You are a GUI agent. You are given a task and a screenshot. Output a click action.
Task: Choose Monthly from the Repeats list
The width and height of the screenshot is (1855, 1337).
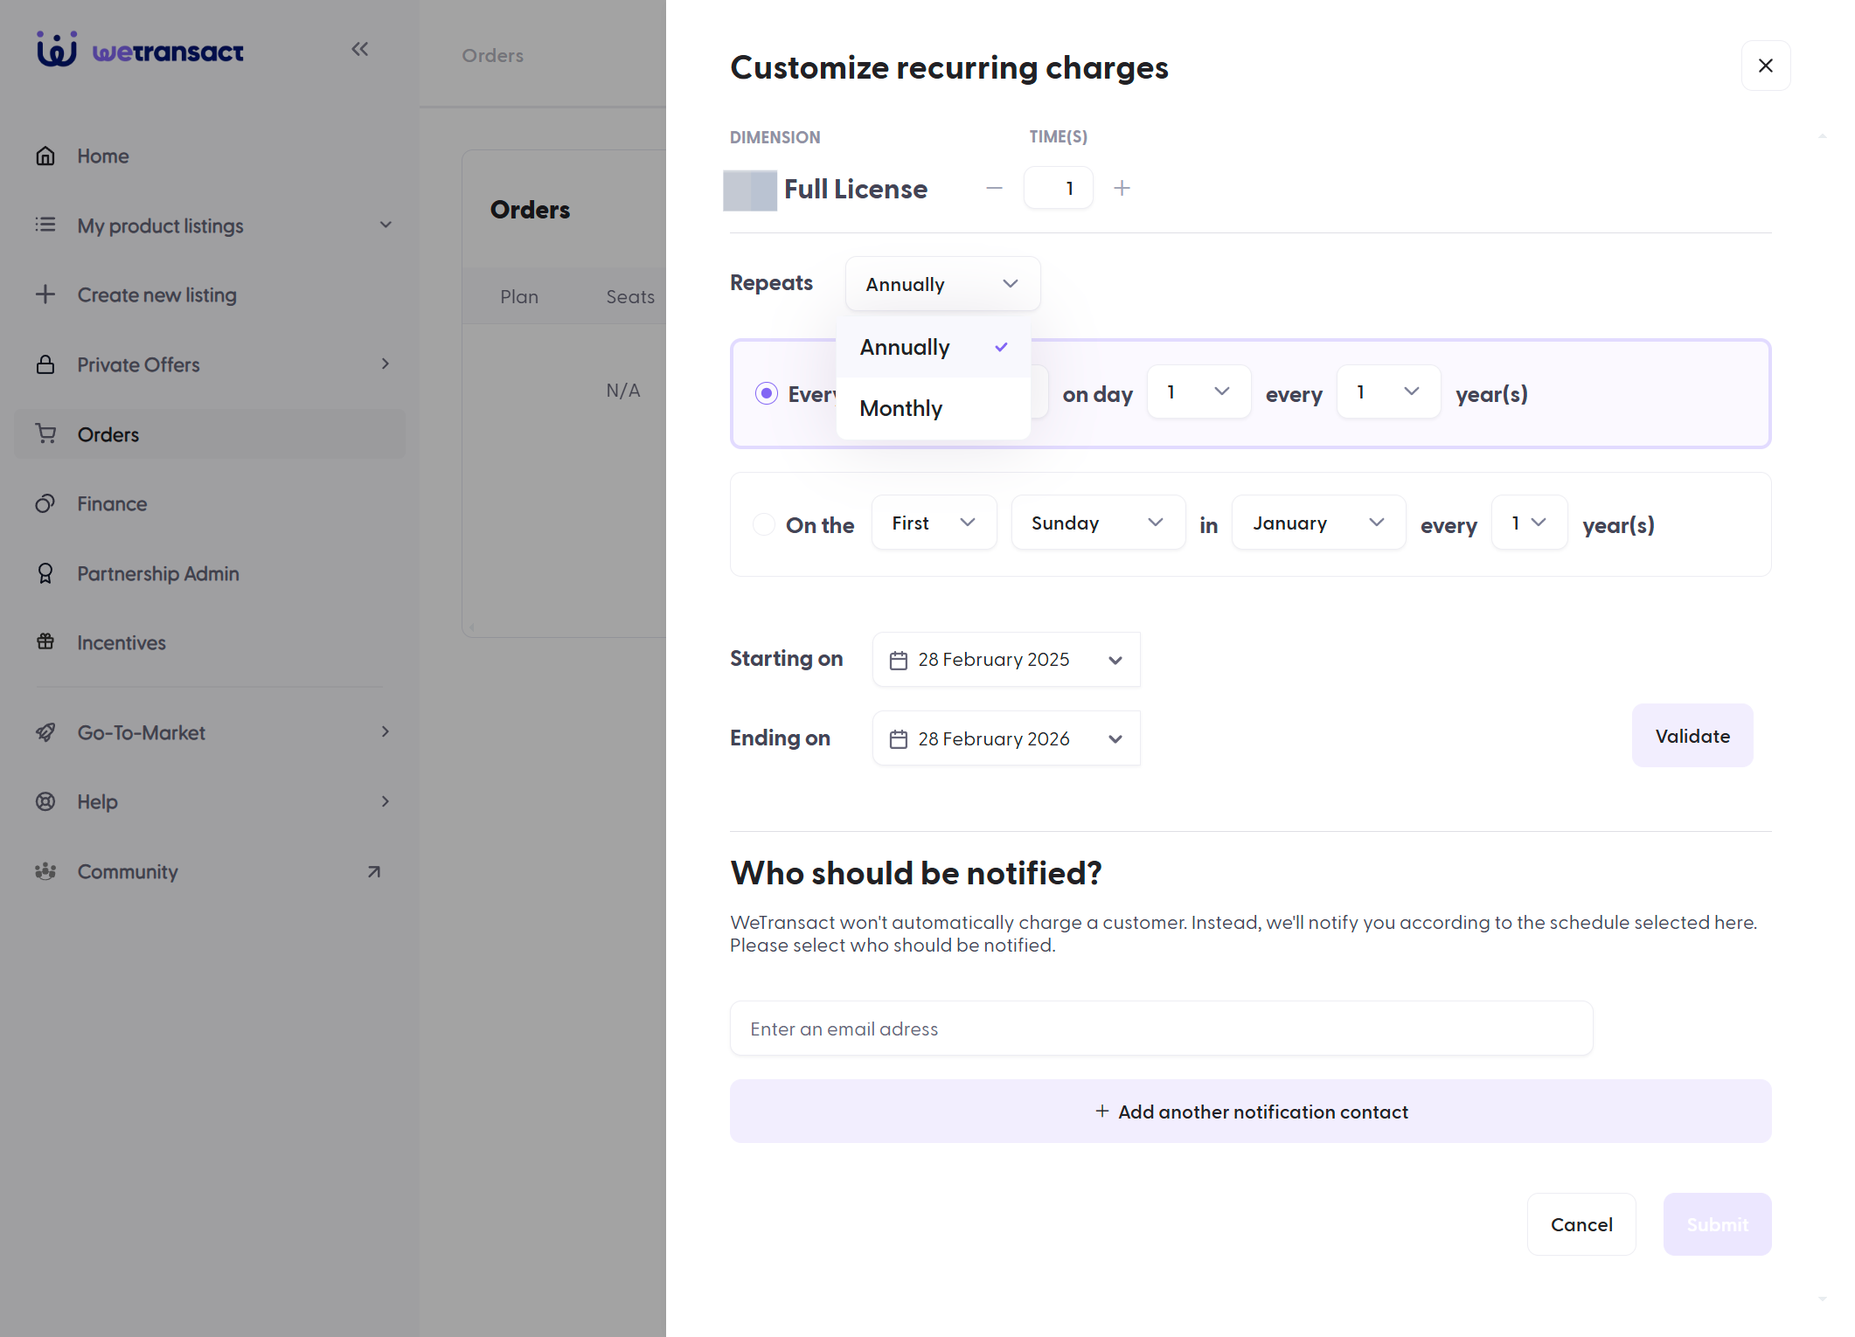934,408
